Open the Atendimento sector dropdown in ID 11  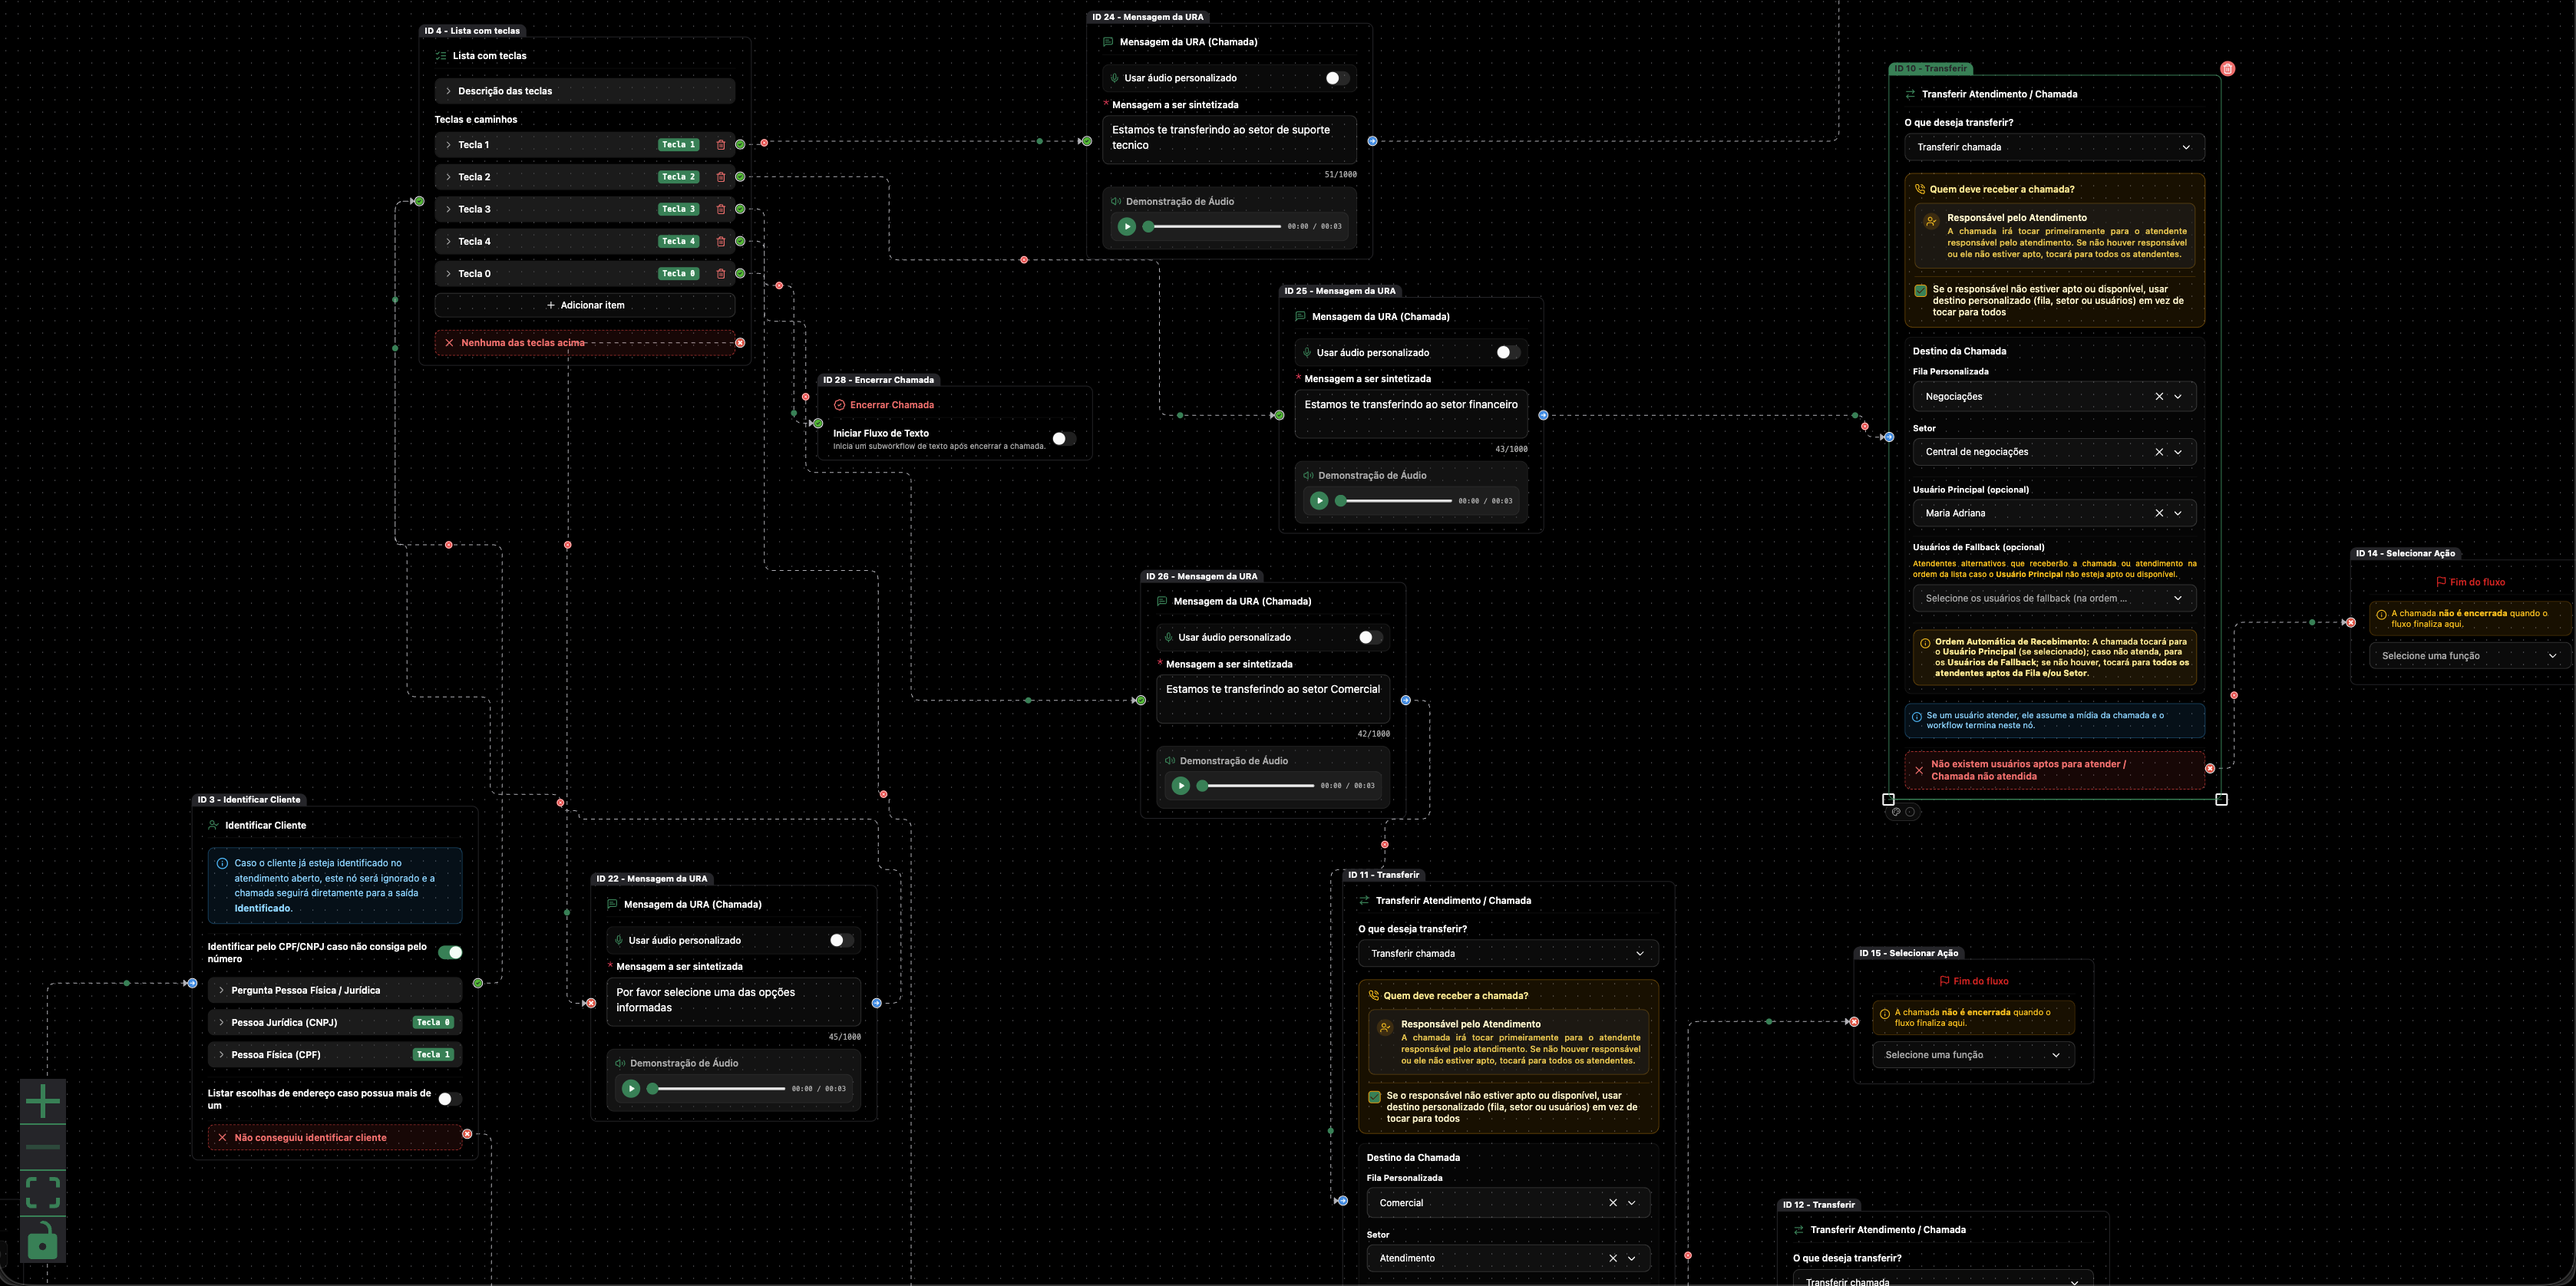coord(1508,1258)
